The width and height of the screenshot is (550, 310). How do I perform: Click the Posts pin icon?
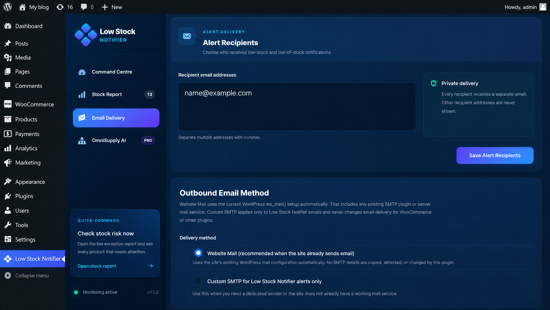pos(8,43)
